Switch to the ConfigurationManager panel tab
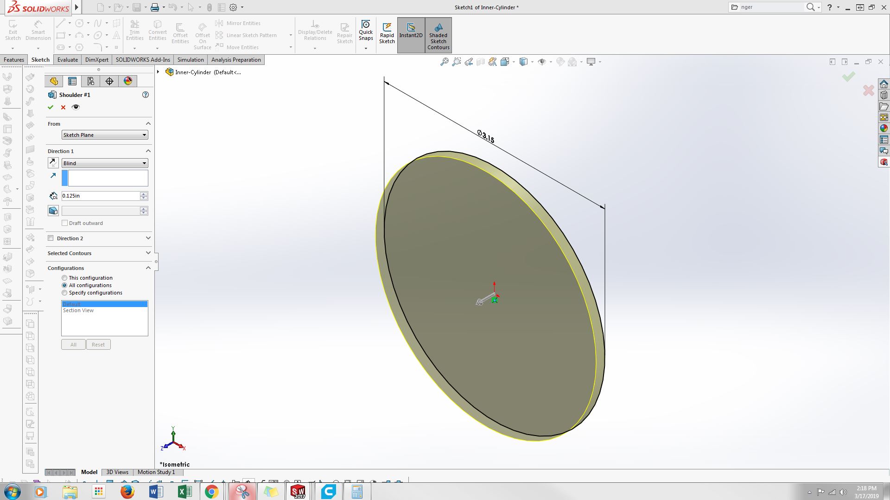 tap(91, 81)
